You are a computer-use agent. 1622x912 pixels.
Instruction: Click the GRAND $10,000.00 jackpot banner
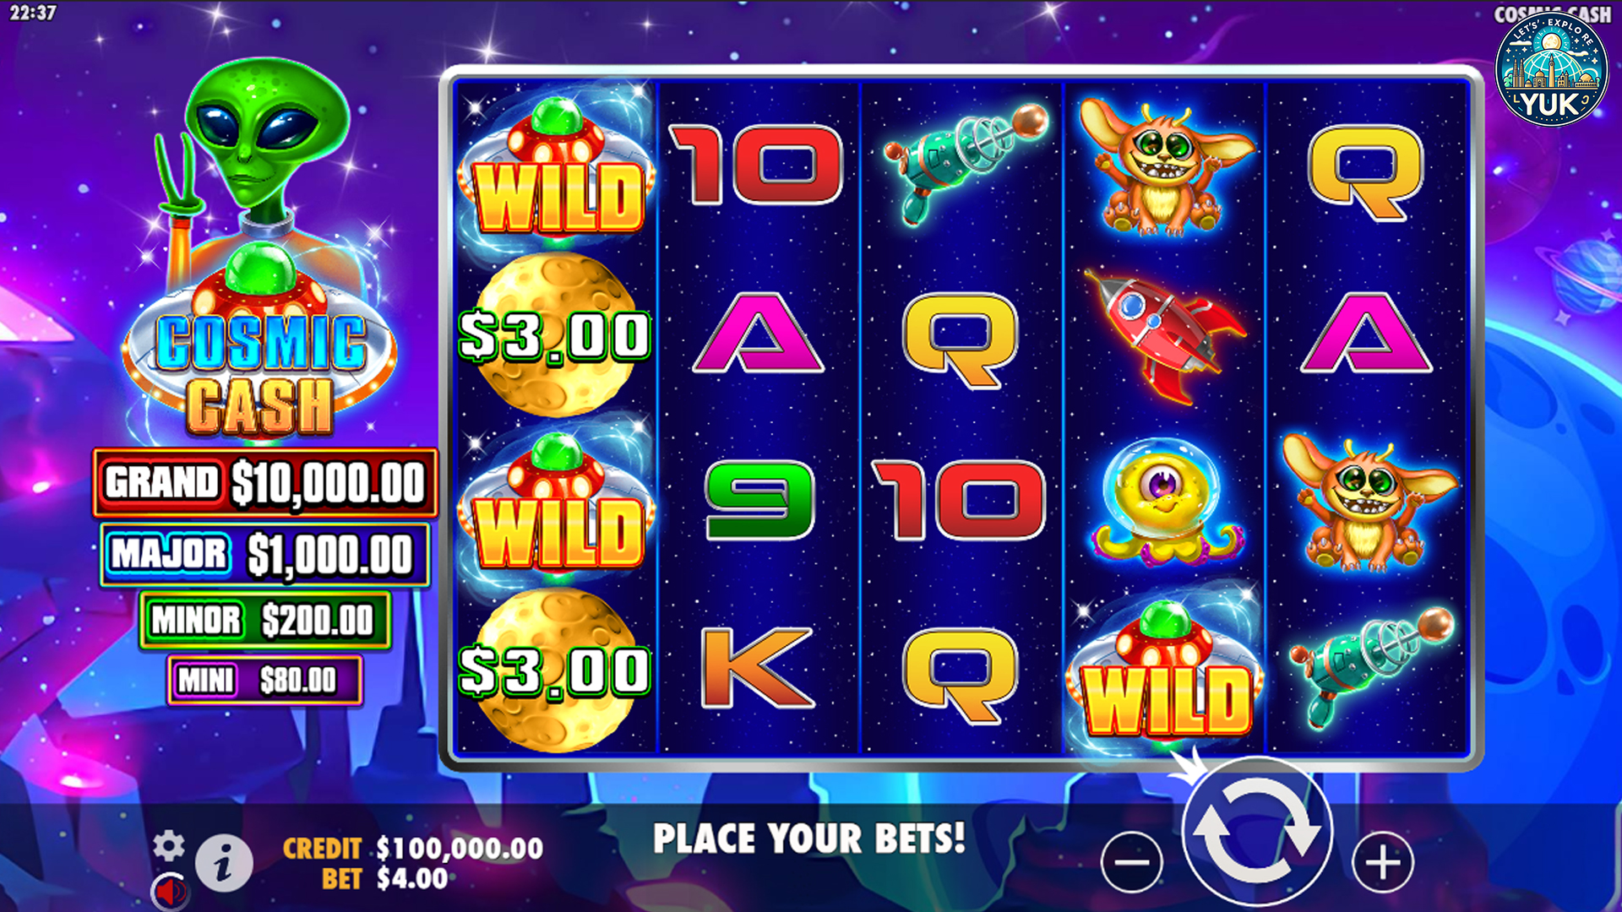[x=264, y=483]
